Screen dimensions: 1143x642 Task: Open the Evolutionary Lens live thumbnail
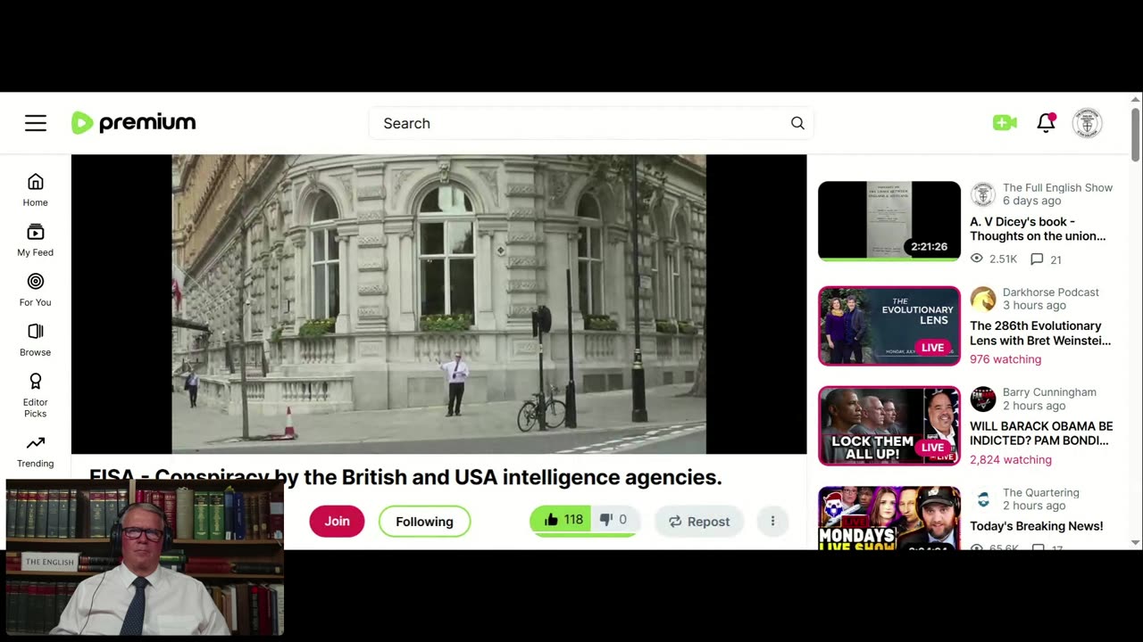point(889,325)
